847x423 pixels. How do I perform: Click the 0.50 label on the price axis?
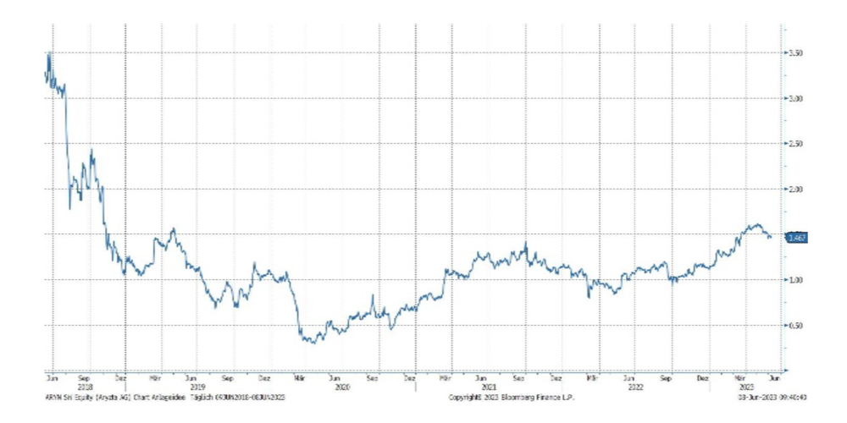pos(796,325)
